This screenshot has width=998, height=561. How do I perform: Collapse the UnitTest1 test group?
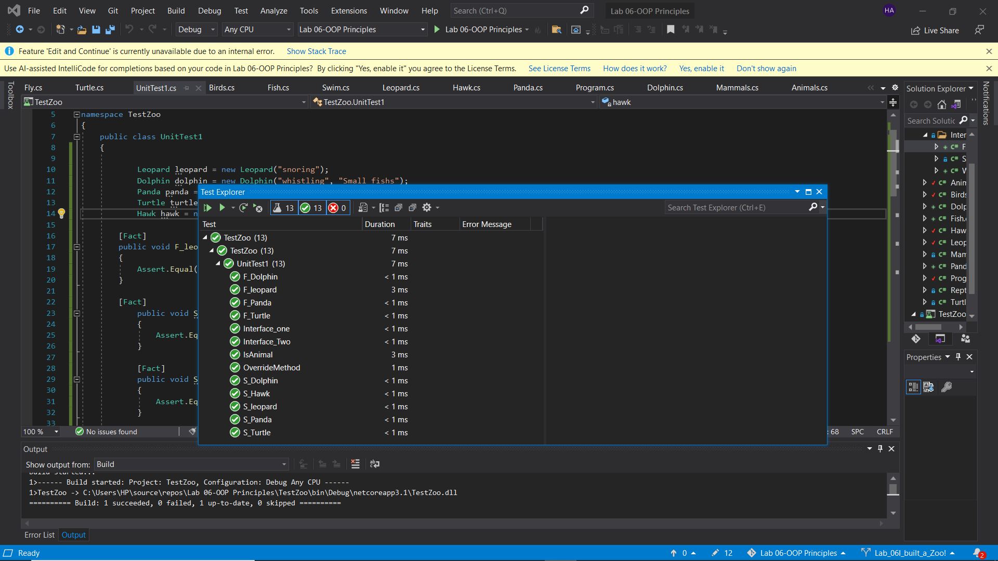coord(219,263)
